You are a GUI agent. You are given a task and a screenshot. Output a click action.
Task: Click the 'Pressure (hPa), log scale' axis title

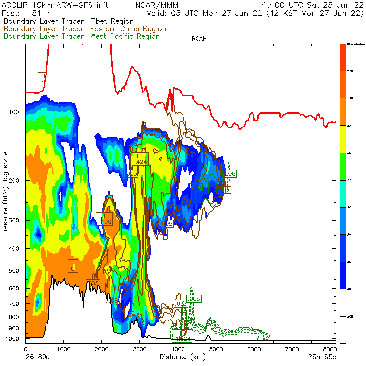click(x=5, y=193)
